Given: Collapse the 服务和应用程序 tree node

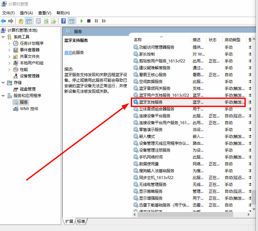Looking at the screenshot, I should 3,95.
